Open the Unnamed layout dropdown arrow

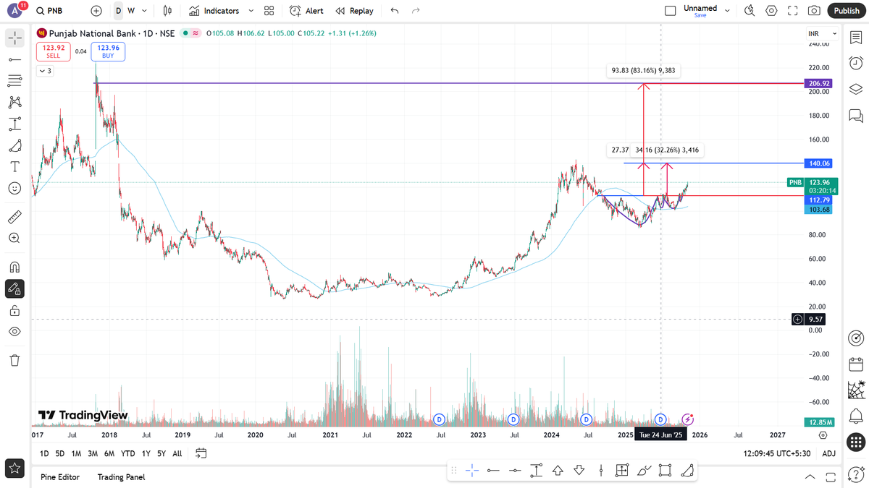pyautogui.click(x=727, y=11)
